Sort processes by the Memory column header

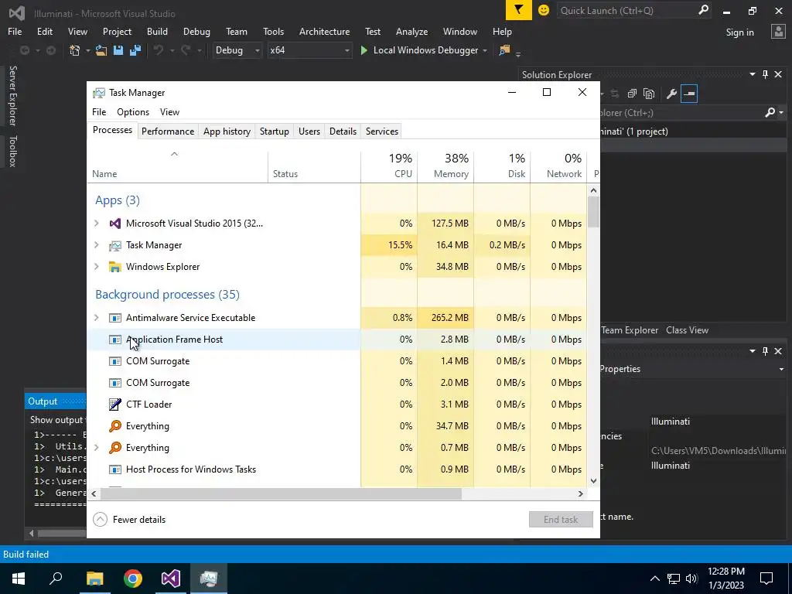click(x=446, y=166)
